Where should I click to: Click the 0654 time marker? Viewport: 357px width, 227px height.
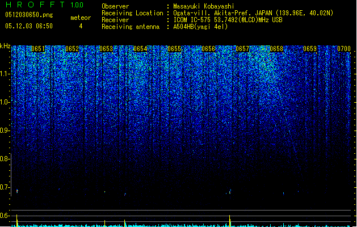tap(140, 49)
